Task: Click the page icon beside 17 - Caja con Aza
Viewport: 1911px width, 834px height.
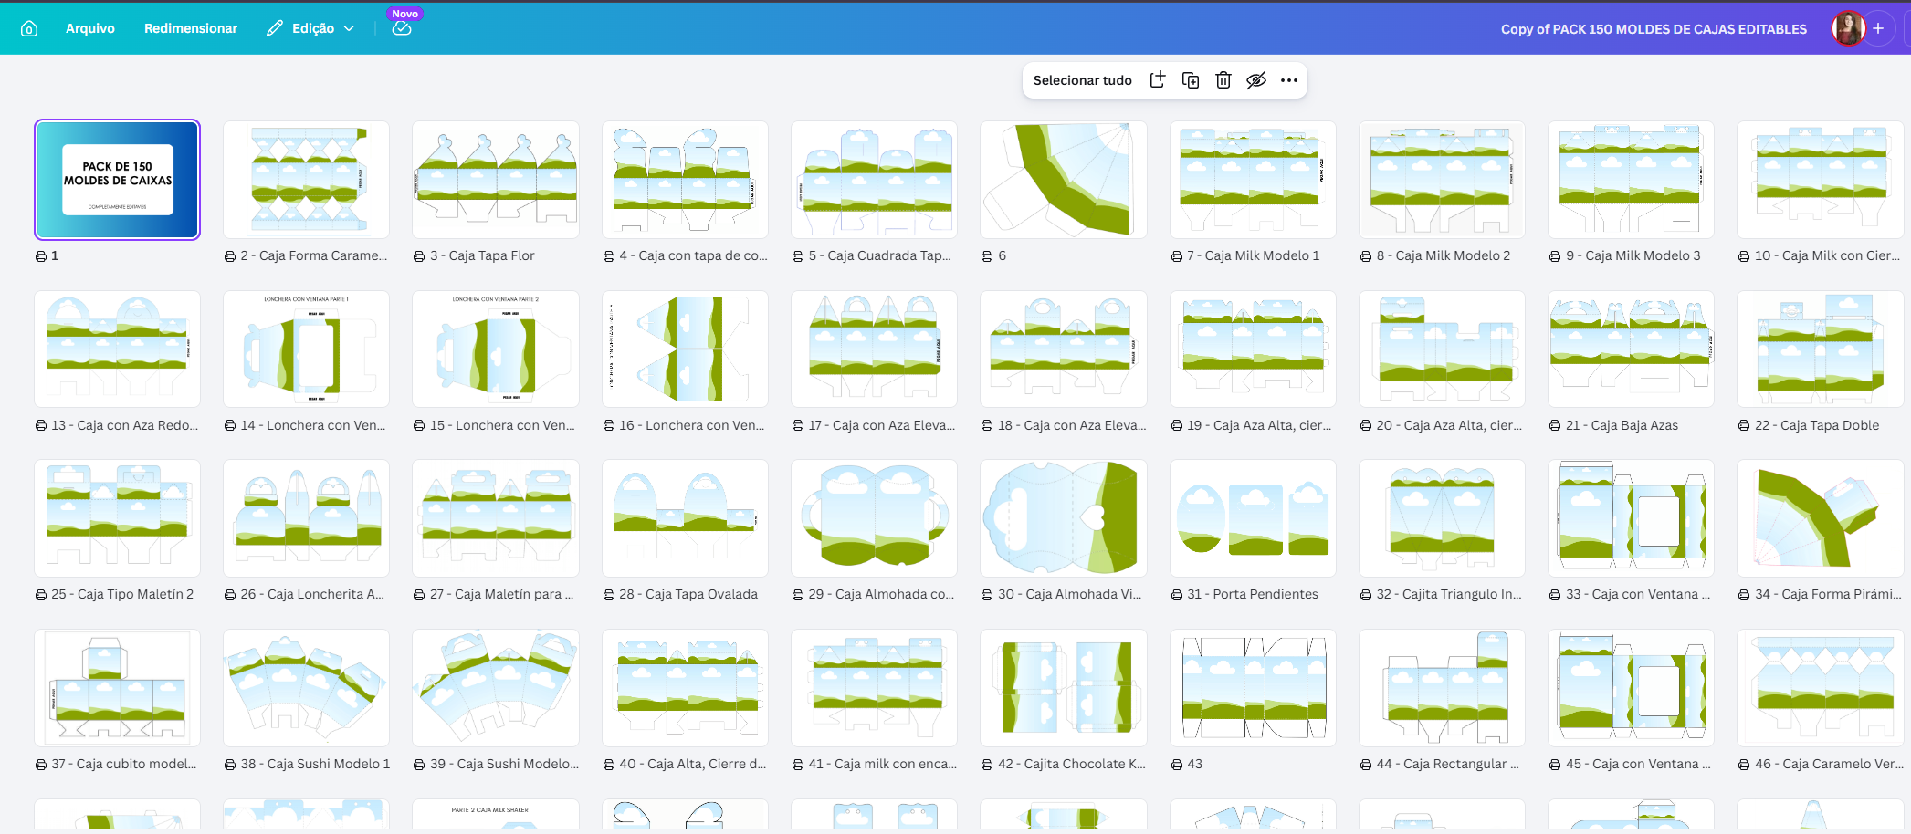Action: click(798, 425)
